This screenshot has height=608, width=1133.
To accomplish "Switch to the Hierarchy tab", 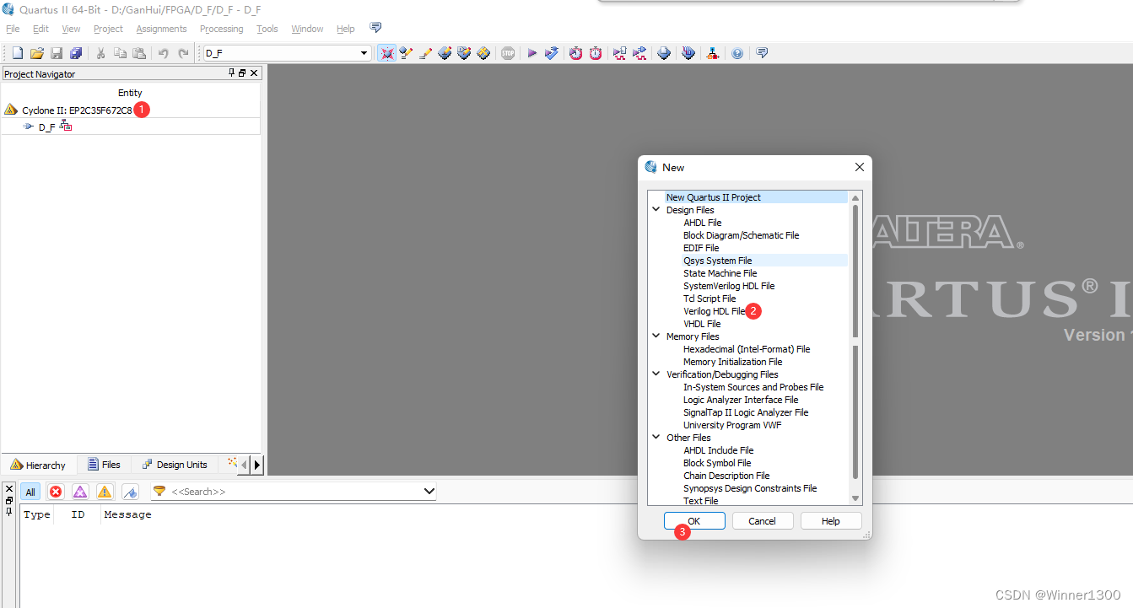I will coord(39,465).
